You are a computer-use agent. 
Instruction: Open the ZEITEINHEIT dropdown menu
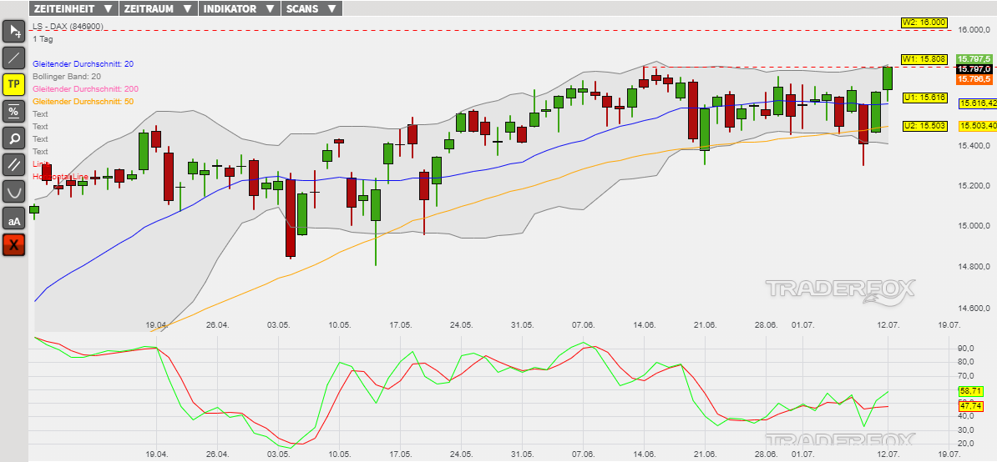pos(73,9)
